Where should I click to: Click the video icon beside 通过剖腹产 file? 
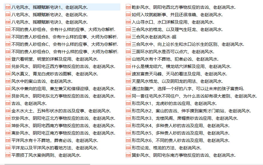click(128, 88)
